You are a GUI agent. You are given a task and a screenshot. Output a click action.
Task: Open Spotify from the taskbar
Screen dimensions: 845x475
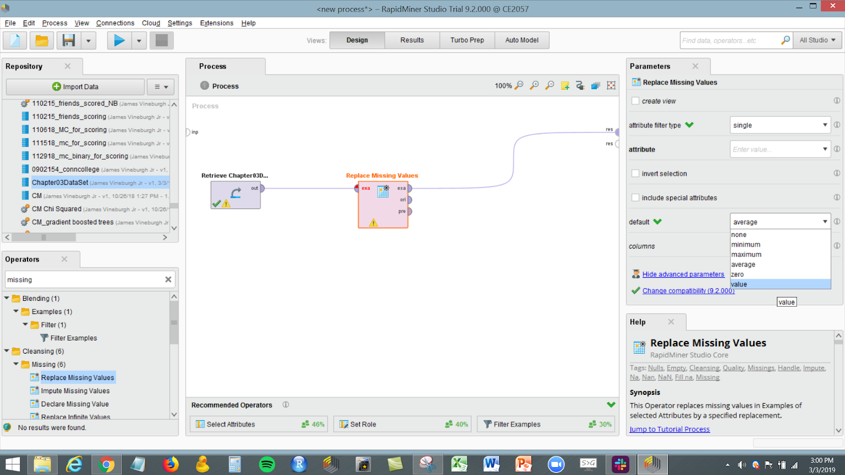267,464
